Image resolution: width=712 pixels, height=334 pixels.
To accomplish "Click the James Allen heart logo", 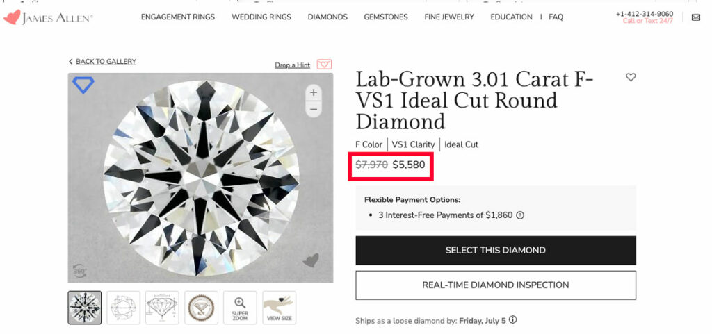I will (x=12, y=17).
